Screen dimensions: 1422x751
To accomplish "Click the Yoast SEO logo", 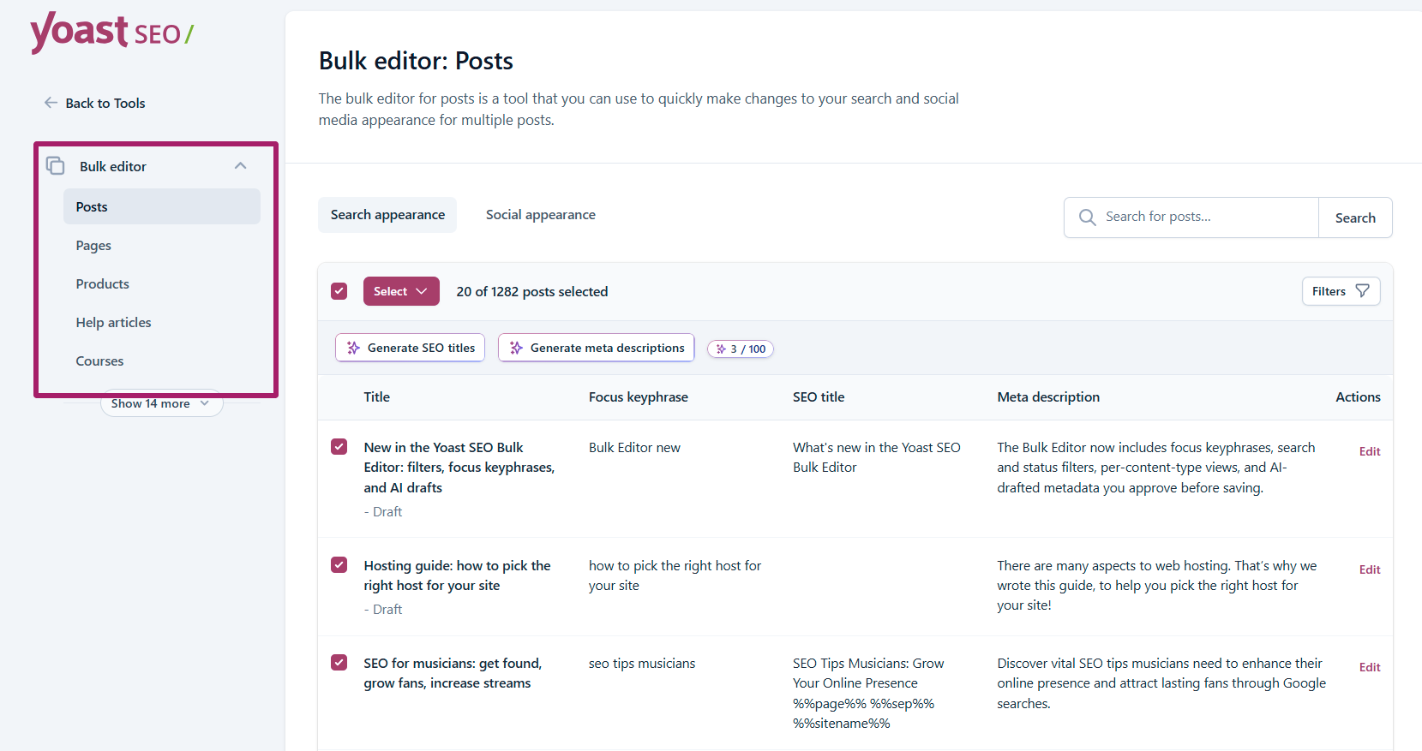I will pyautogui.click(x=112, y=33).
